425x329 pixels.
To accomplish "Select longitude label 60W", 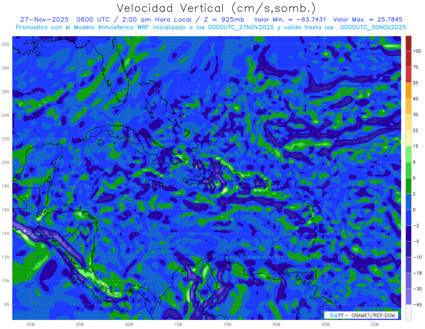I will pyautogui.click(x=326, y=324).
